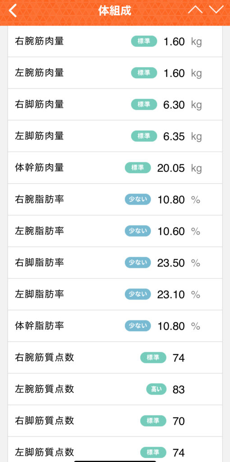Open the 右脚脂肪率 23.50 % row
Image resolution: width=230 pixels, height=462 pixels.
point(115,263)
